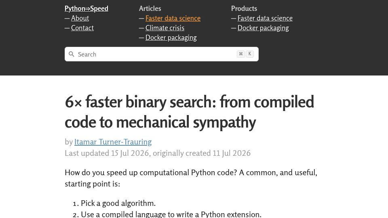The image size is (388, 218).
Task: Click the 'How do you speed up' paragraph
Action: pyautogui.click(x=191, y=178)
